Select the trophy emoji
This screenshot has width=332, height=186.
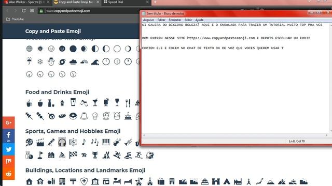(95, 155)
